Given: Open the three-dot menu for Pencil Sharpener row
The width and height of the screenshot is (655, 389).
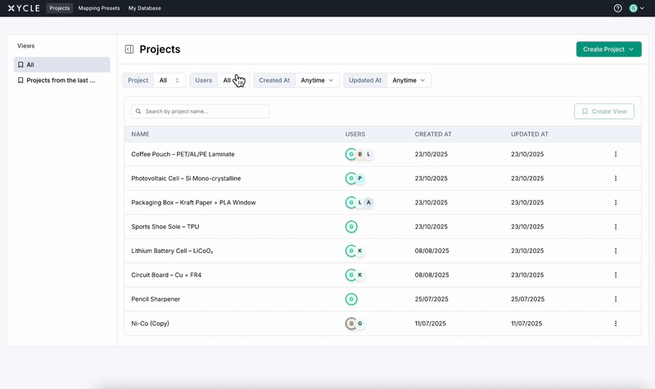Looking at the screenshot, I should pyautogui.click(x=616, y=299).
